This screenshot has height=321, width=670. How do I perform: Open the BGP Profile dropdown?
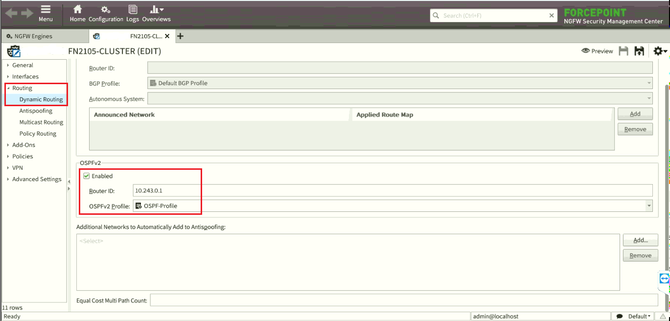coord(649,83)
